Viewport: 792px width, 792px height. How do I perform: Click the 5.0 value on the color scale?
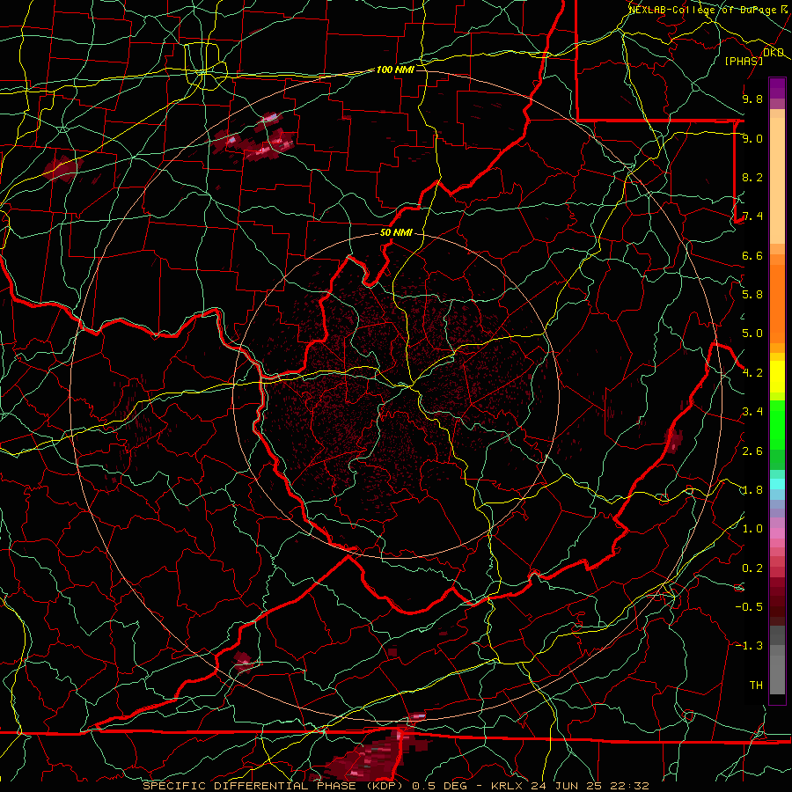coord(752,334)
